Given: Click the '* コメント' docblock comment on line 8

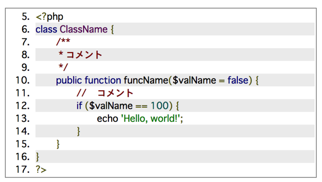Looking at the screenshot, I should click(x=80, y=55).
